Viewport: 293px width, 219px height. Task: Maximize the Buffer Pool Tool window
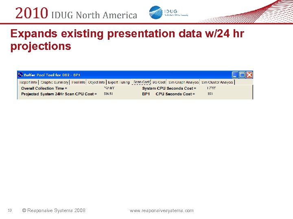(242, 75)
